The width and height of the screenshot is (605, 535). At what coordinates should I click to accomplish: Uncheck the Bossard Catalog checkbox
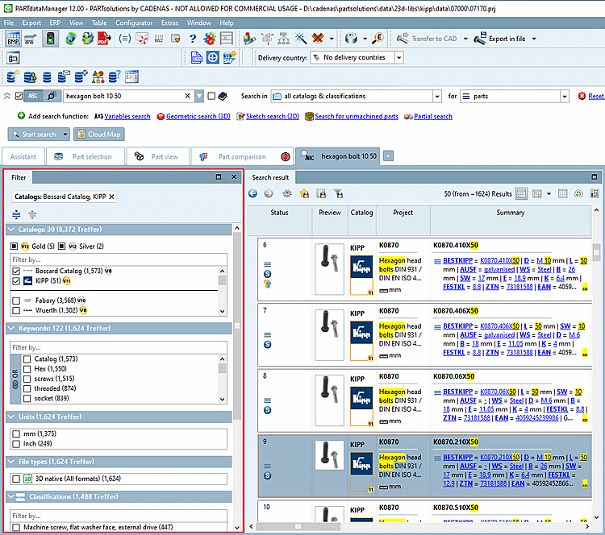(16, 271)
